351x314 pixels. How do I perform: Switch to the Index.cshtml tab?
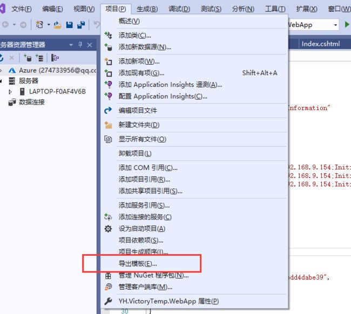321,44
